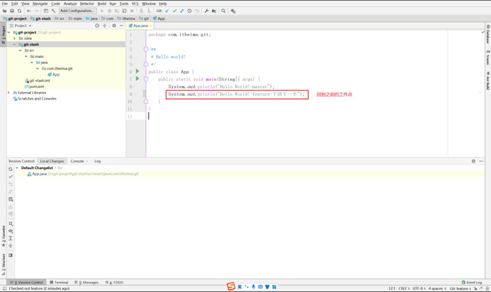Click the Add Configuration button

click(x=77, y=11)
